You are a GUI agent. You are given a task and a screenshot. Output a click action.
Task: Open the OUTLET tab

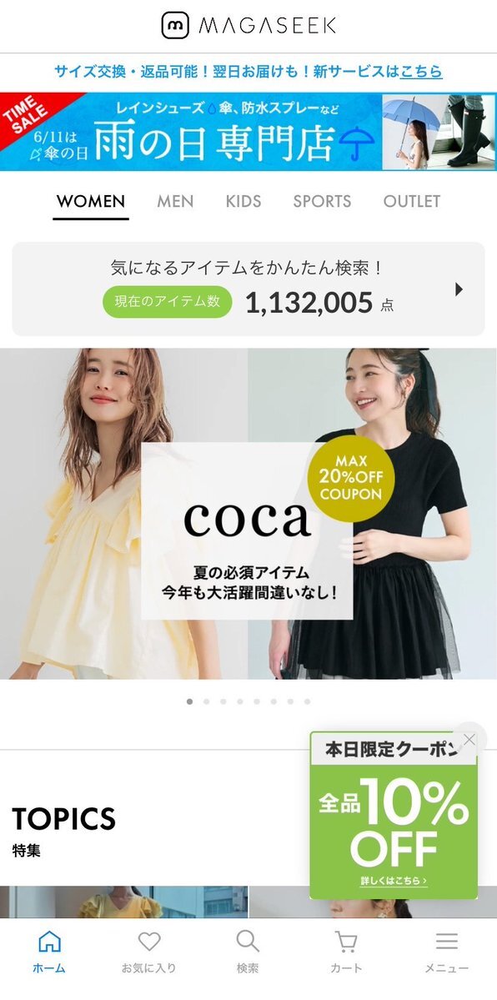click(411, 201)
